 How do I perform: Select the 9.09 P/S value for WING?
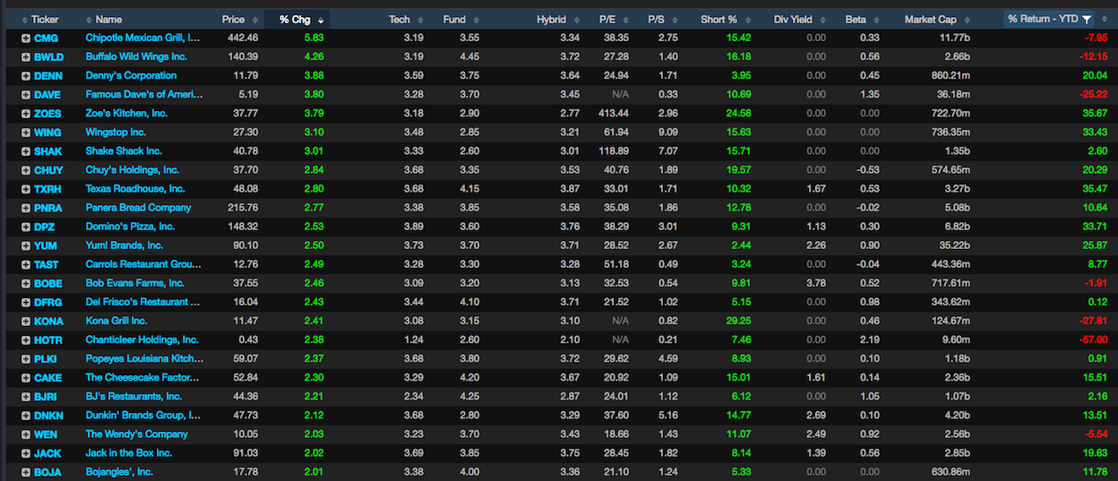tap(667, 132)
